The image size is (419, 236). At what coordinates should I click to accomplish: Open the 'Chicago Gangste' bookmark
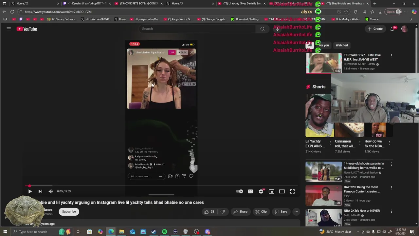[x=212, y=19]
